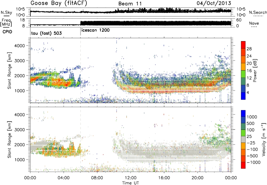Click the date '04/Oct/2013'
Image resolution: width=267 pixels, height=185 pixels.
tap(214, 3)
